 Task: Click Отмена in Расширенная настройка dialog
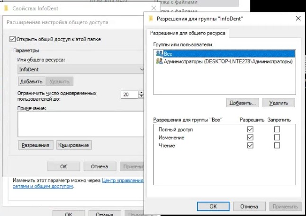pos(100,166)
